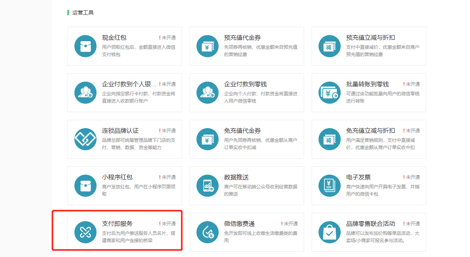Screen dimensions: 470x257
Task: Click 未开通 status on 现金红包 card
Action: (167, 38)
